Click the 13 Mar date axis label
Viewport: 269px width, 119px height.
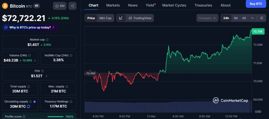coord(151,116)
